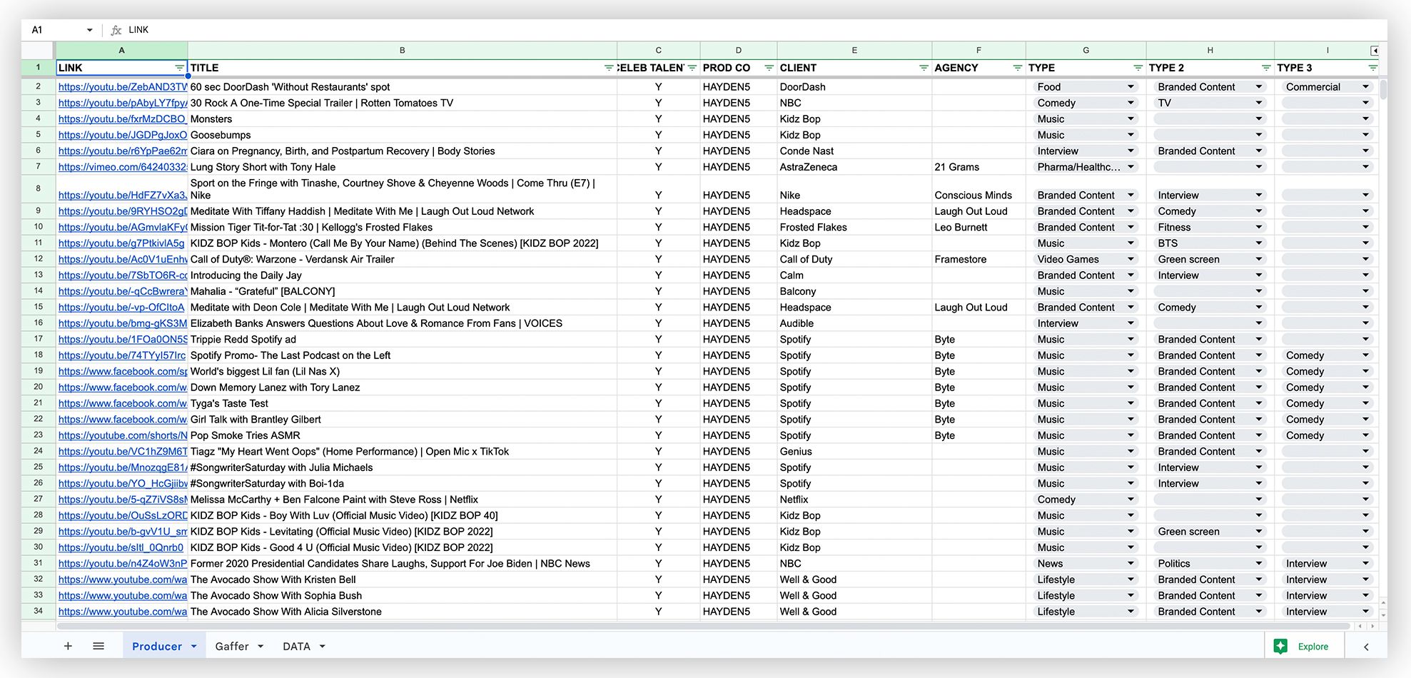Open the Name Box dropdown arrow

coord(89,30)
